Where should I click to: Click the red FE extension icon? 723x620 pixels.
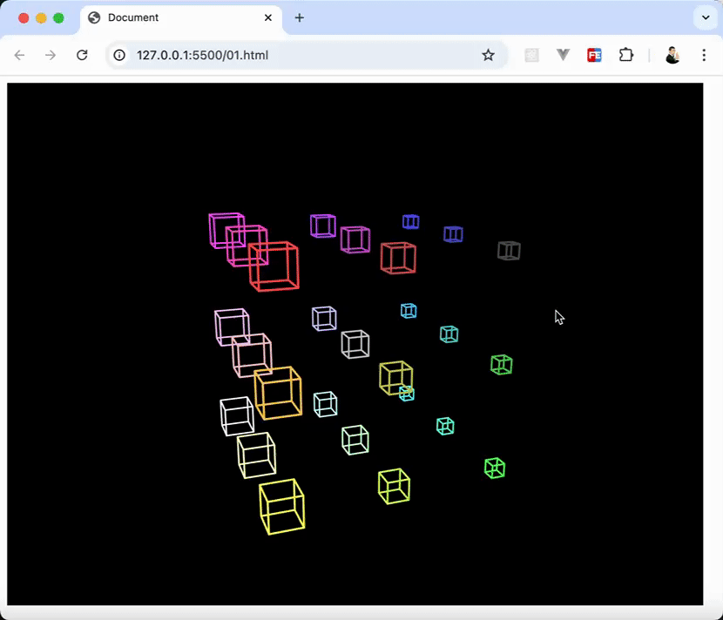594,54
